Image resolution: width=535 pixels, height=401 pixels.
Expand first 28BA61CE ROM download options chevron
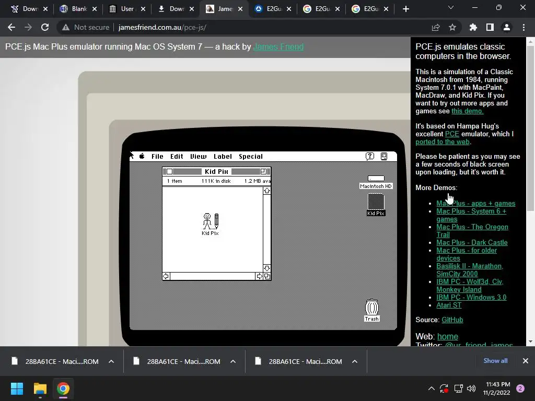pos(111,361)
